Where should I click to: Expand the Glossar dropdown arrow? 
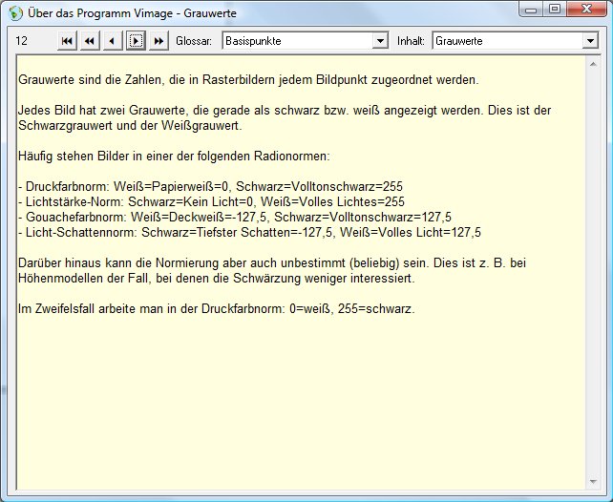click(x=380, y=42)
